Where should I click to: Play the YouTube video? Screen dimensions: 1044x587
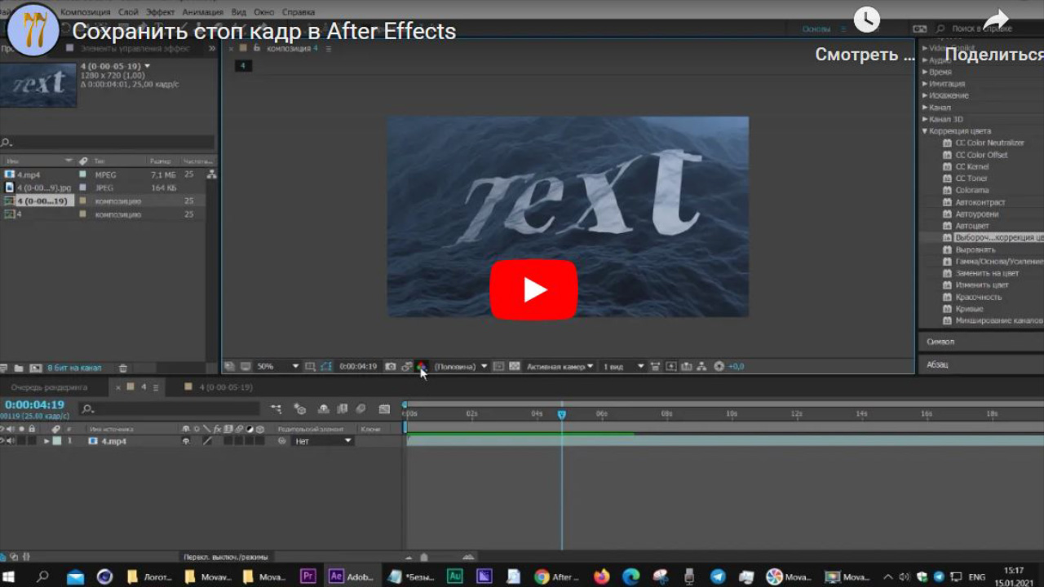[533, 289]
